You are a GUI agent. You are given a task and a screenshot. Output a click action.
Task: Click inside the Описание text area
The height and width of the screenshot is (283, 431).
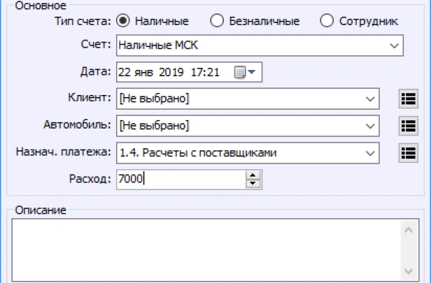pos(203,249)
